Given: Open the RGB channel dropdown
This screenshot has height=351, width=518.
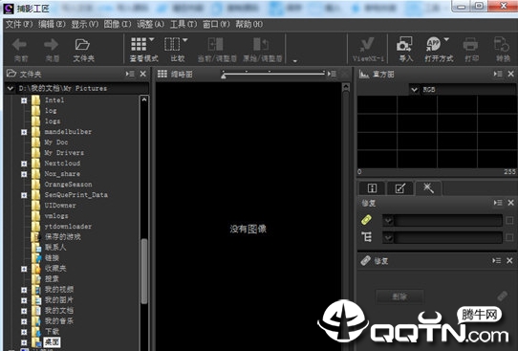Looking at the screenshot, I should click(414, 90).
